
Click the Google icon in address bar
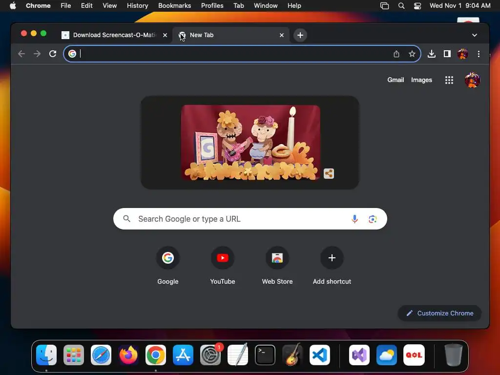(x=72, y=54)
